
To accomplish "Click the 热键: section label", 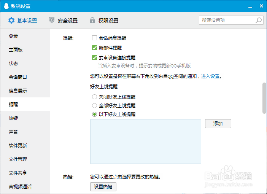I will coord(68,177).
